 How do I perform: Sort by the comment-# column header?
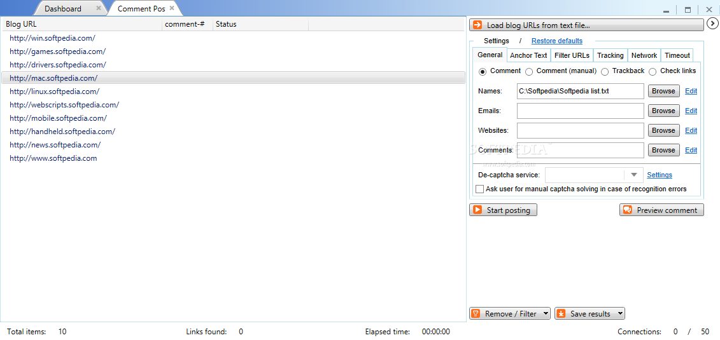(187, 24)
